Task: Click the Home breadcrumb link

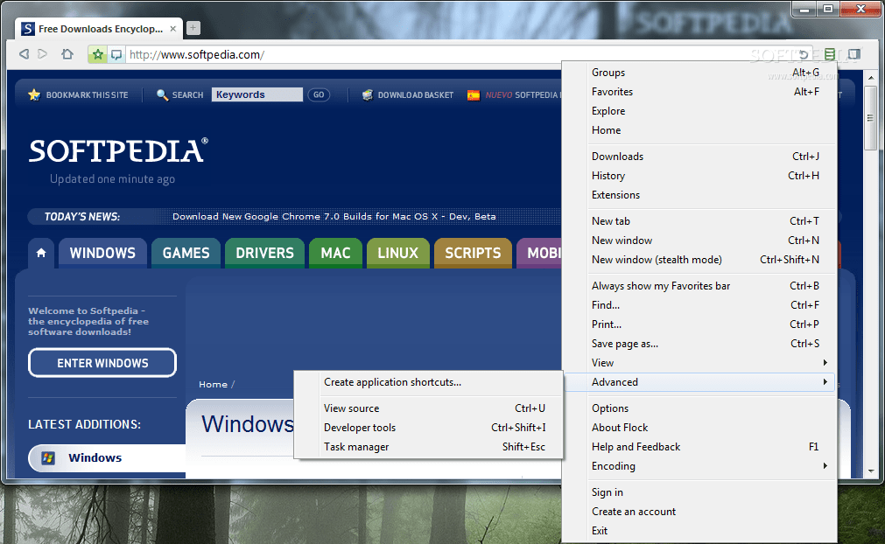Action: pos(213,385)
